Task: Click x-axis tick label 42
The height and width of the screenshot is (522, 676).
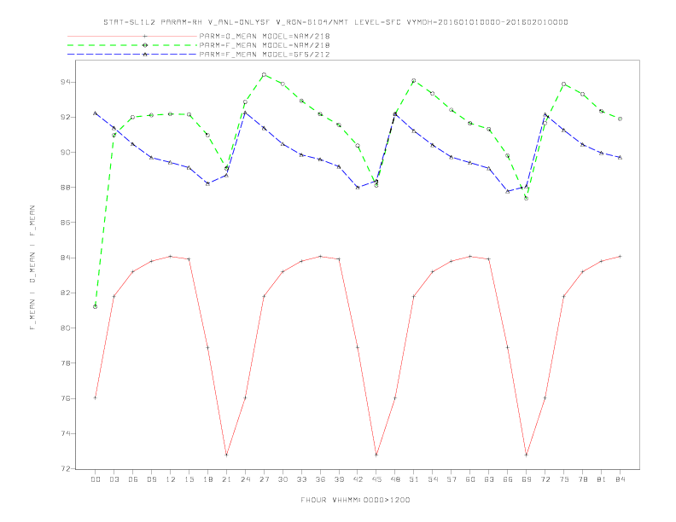Action: (358, 479)
